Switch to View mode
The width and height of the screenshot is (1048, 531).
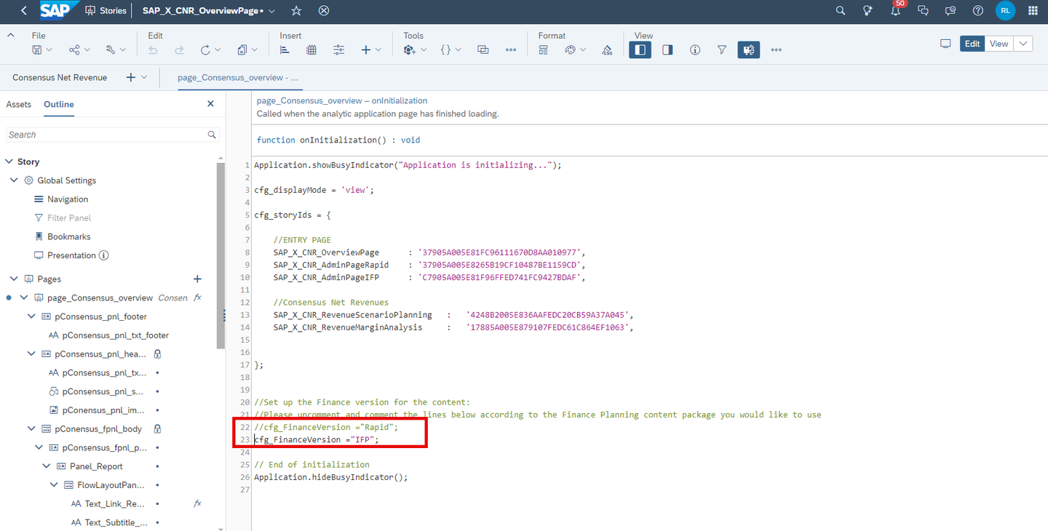999,44
